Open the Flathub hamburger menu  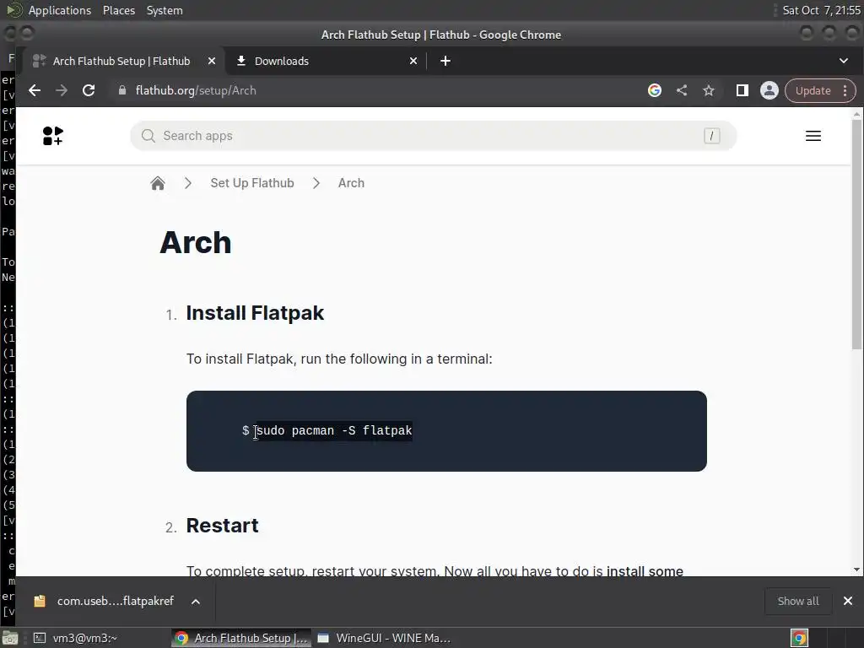point(813,136)
